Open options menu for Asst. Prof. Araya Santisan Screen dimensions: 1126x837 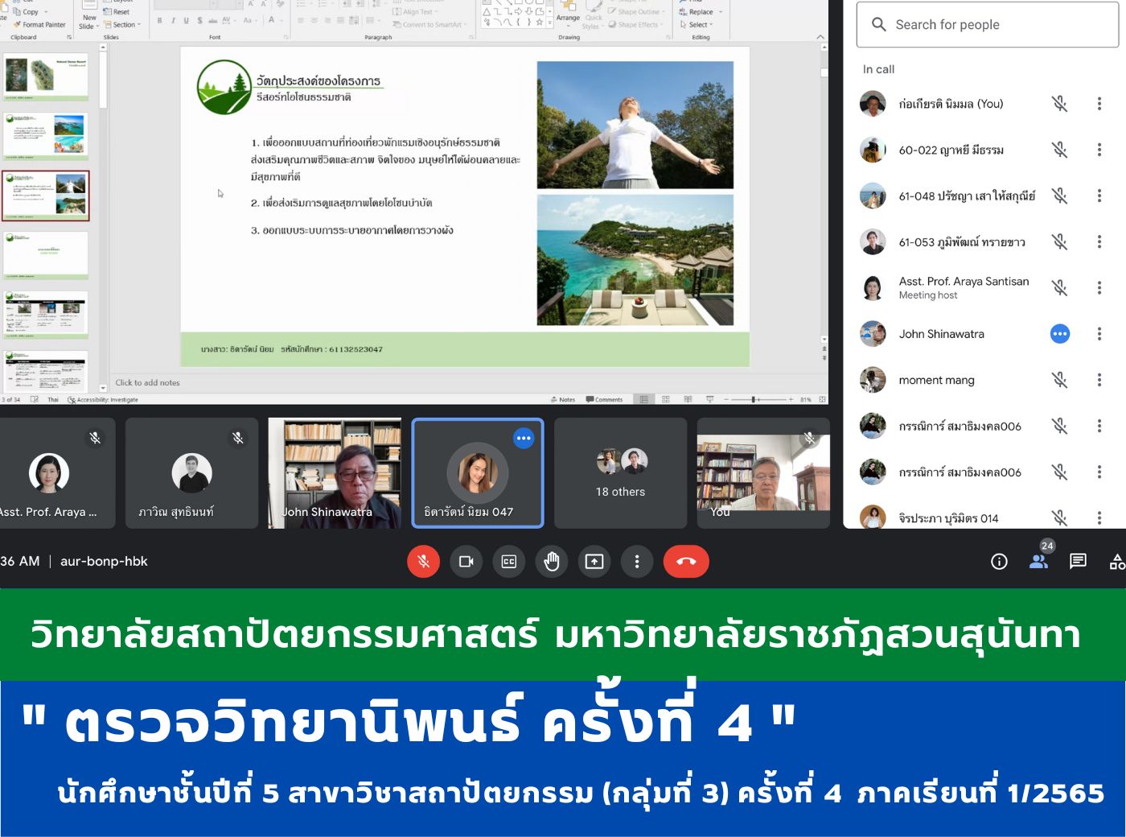click(1099, 288)
